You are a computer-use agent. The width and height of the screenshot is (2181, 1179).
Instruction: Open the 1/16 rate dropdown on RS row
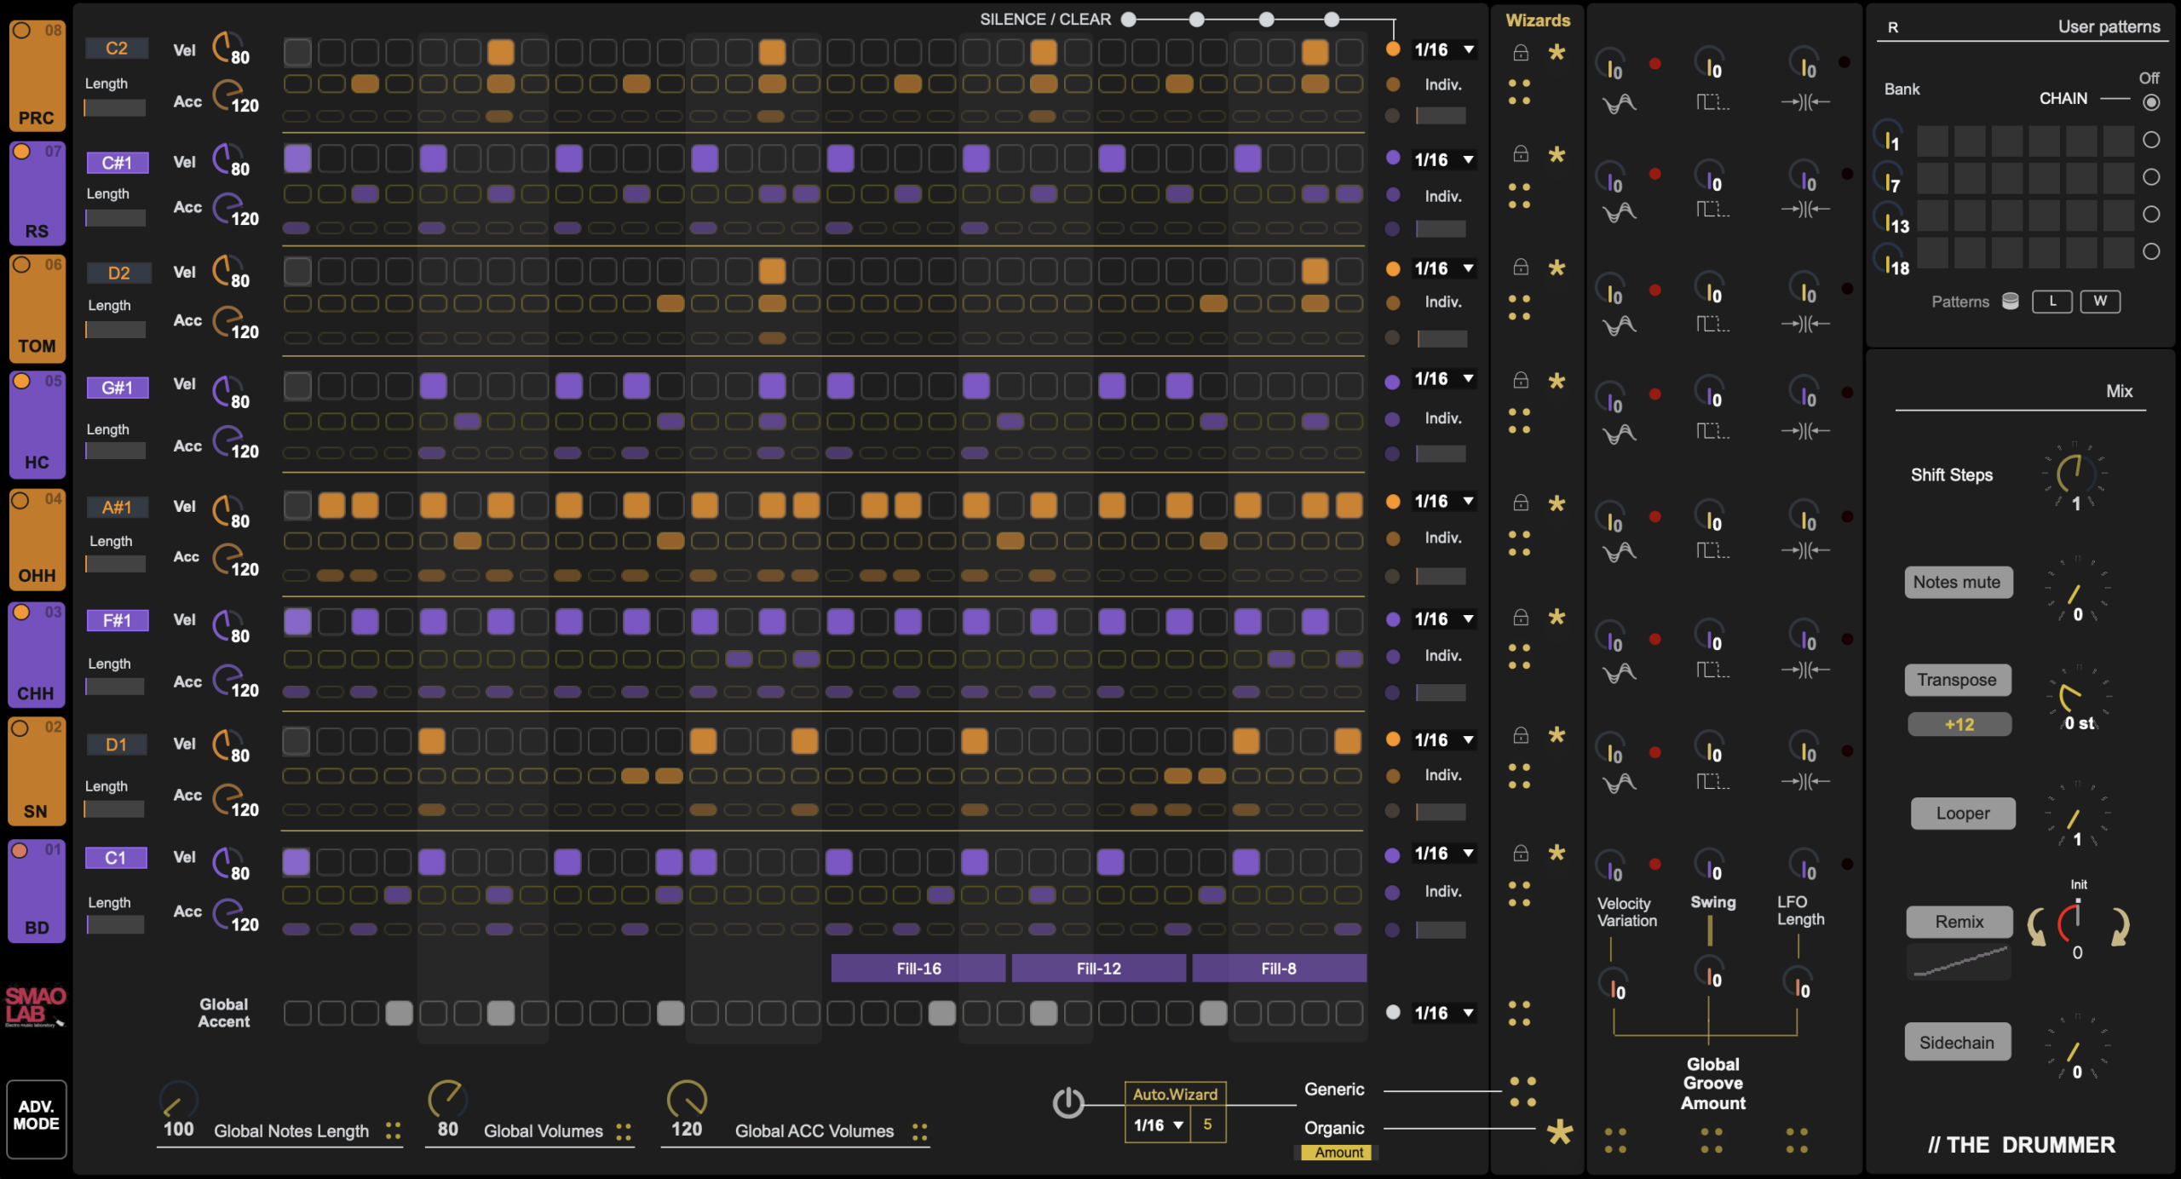click(x=1444, y=159)
